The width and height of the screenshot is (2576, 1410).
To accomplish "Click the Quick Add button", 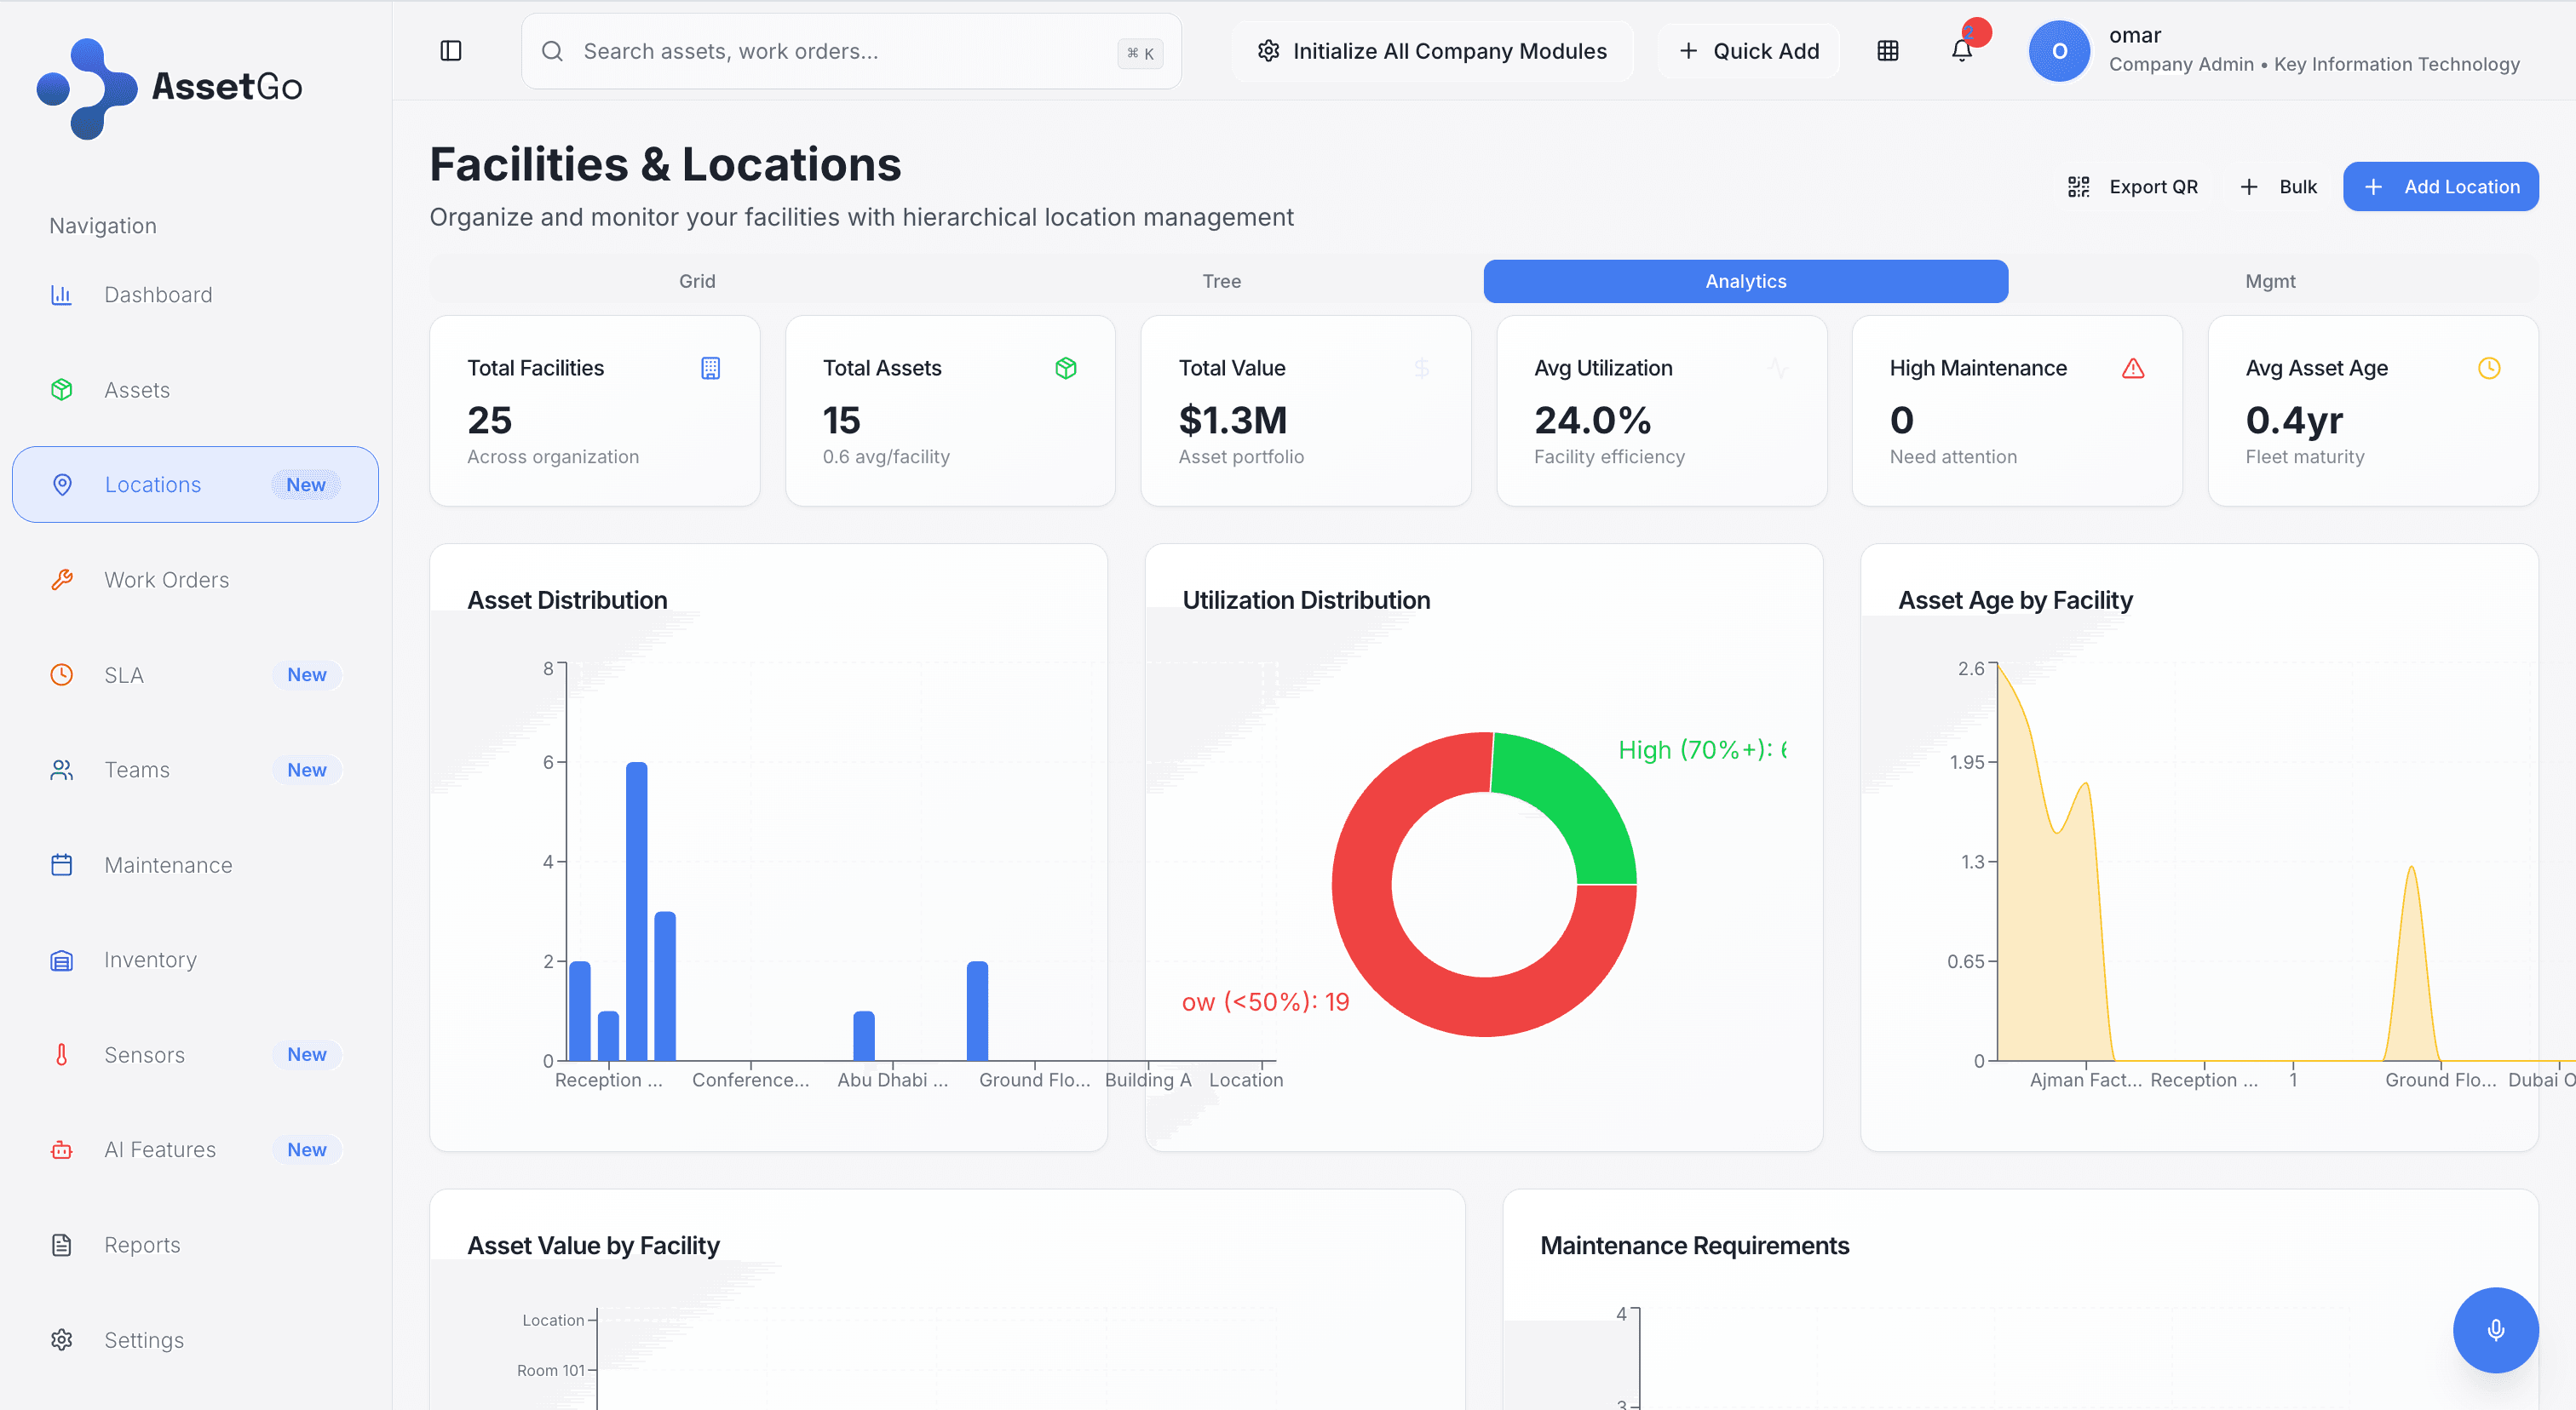I will pyautogui.click(x=1748, y=51).
